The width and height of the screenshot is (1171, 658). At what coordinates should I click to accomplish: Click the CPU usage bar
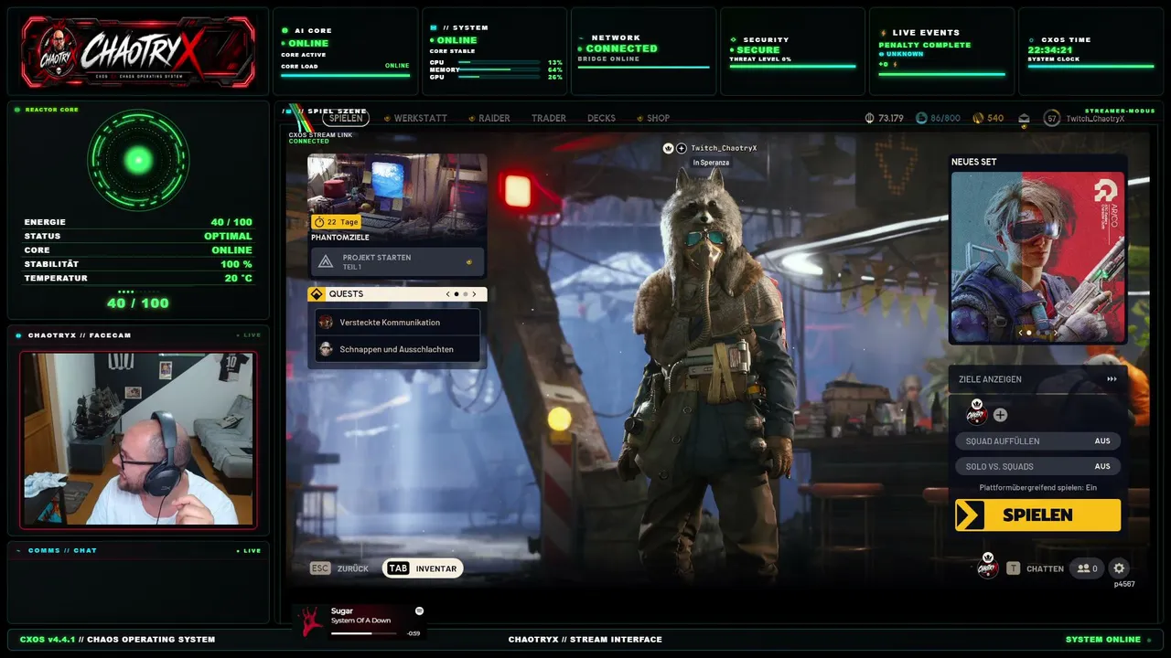(x=499, y=63)
